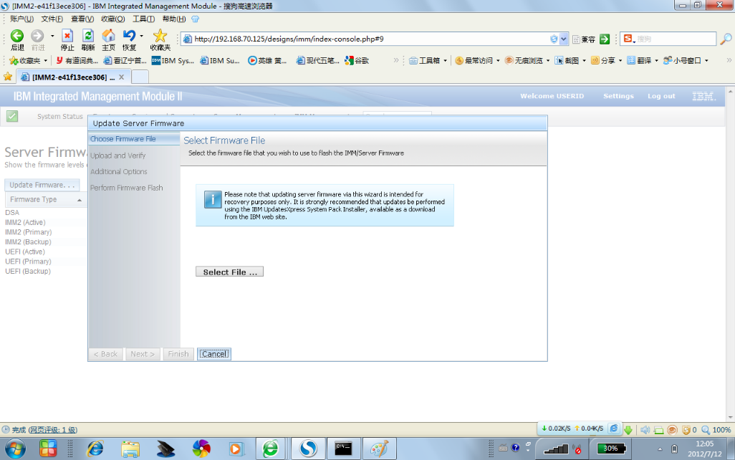Click the IBM logo in header
Screen dimensions: 735x460
703,96
